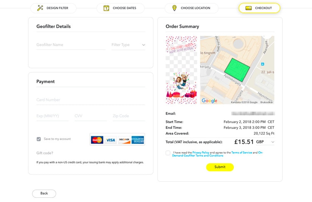312x202 pixels.
Task: Click the Choose Dates calendar icon
Action: click(106, 8)
